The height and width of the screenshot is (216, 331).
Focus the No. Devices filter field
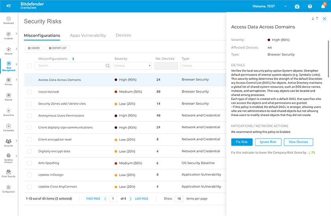[166, 66]
